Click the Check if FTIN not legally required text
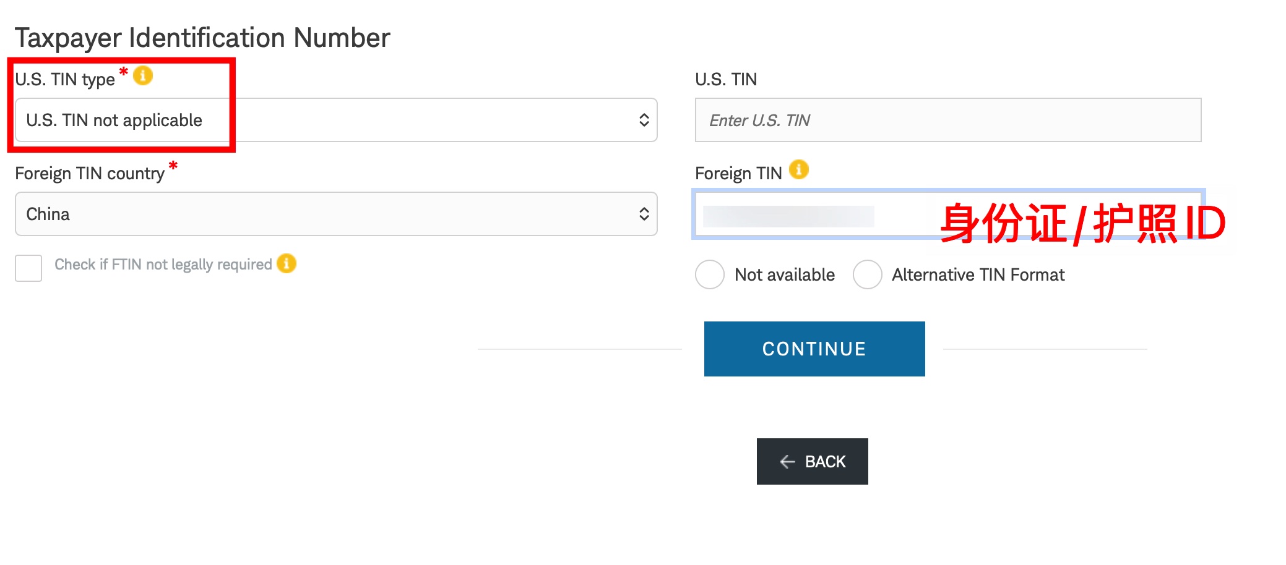Screen dimensions: 1286x565 (163, 265)
